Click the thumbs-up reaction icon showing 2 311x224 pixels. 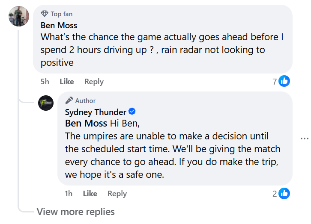coord(284,194)
